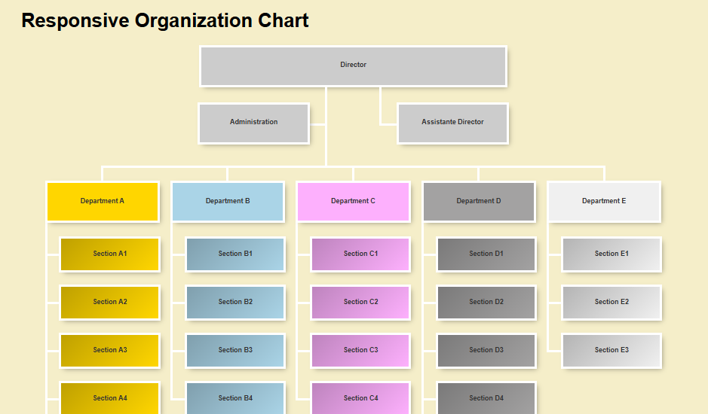Screen dimensions: 708x414
Task: Click Section E3 box
Action: (x=611, y=351)
